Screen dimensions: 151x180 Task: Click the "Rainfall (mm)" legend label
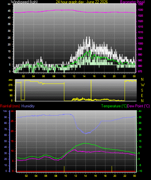coord(10,106)
